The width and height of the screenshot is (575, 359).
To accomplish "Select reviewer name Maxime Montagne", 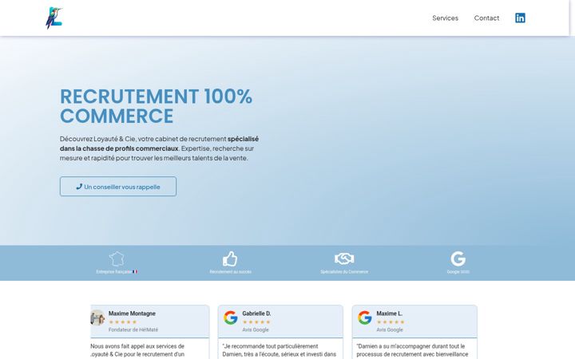I will 132,314.
